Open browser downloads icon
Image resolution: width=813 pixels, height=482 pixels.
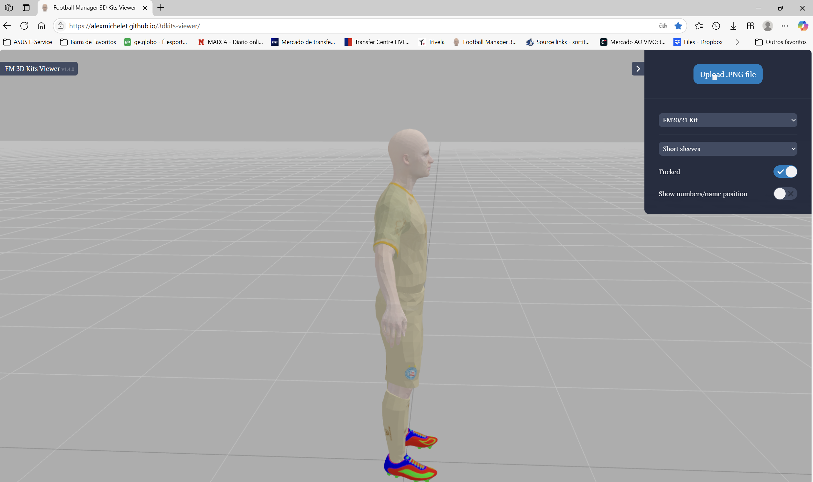(733, 26)
